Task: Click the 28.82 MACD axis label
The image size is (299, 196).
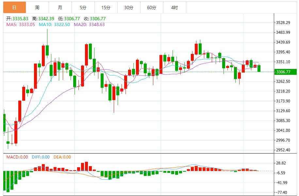Action: tap(281, 163)
